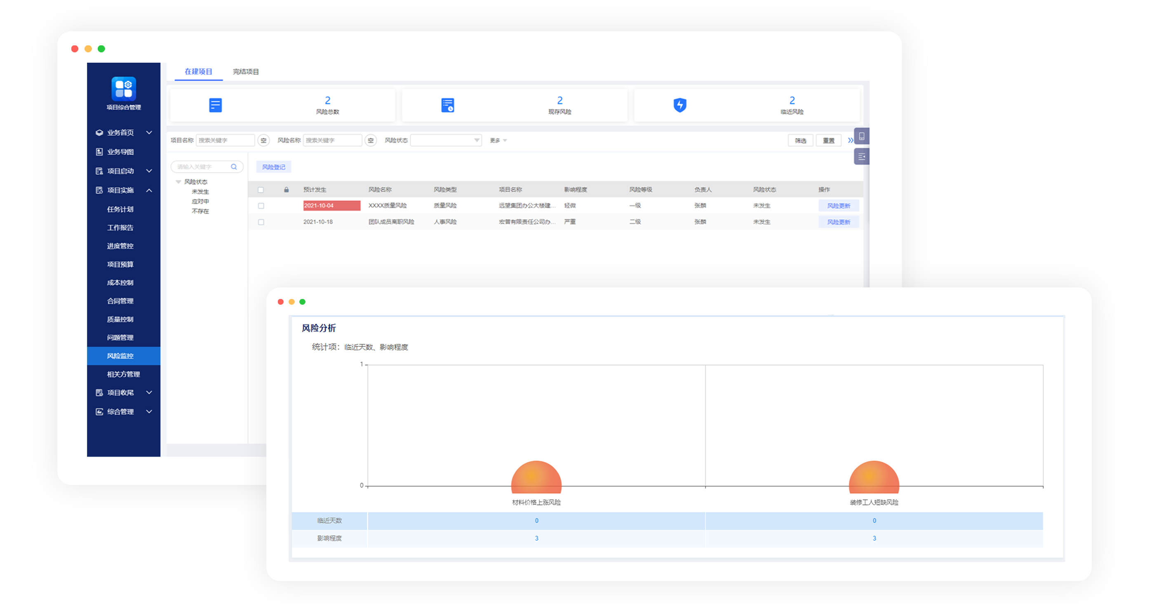Image resolution: width=1161 pixels, height=614 pixels.
Task: Open 进度管控 in the sidebar
Action: pos(120,246)
